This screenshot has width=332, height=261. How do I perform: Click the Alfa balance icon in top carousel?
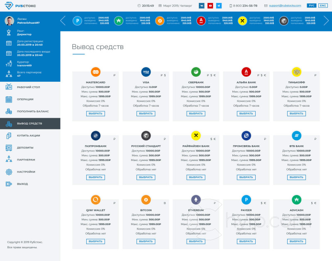(x=201, y=21)
